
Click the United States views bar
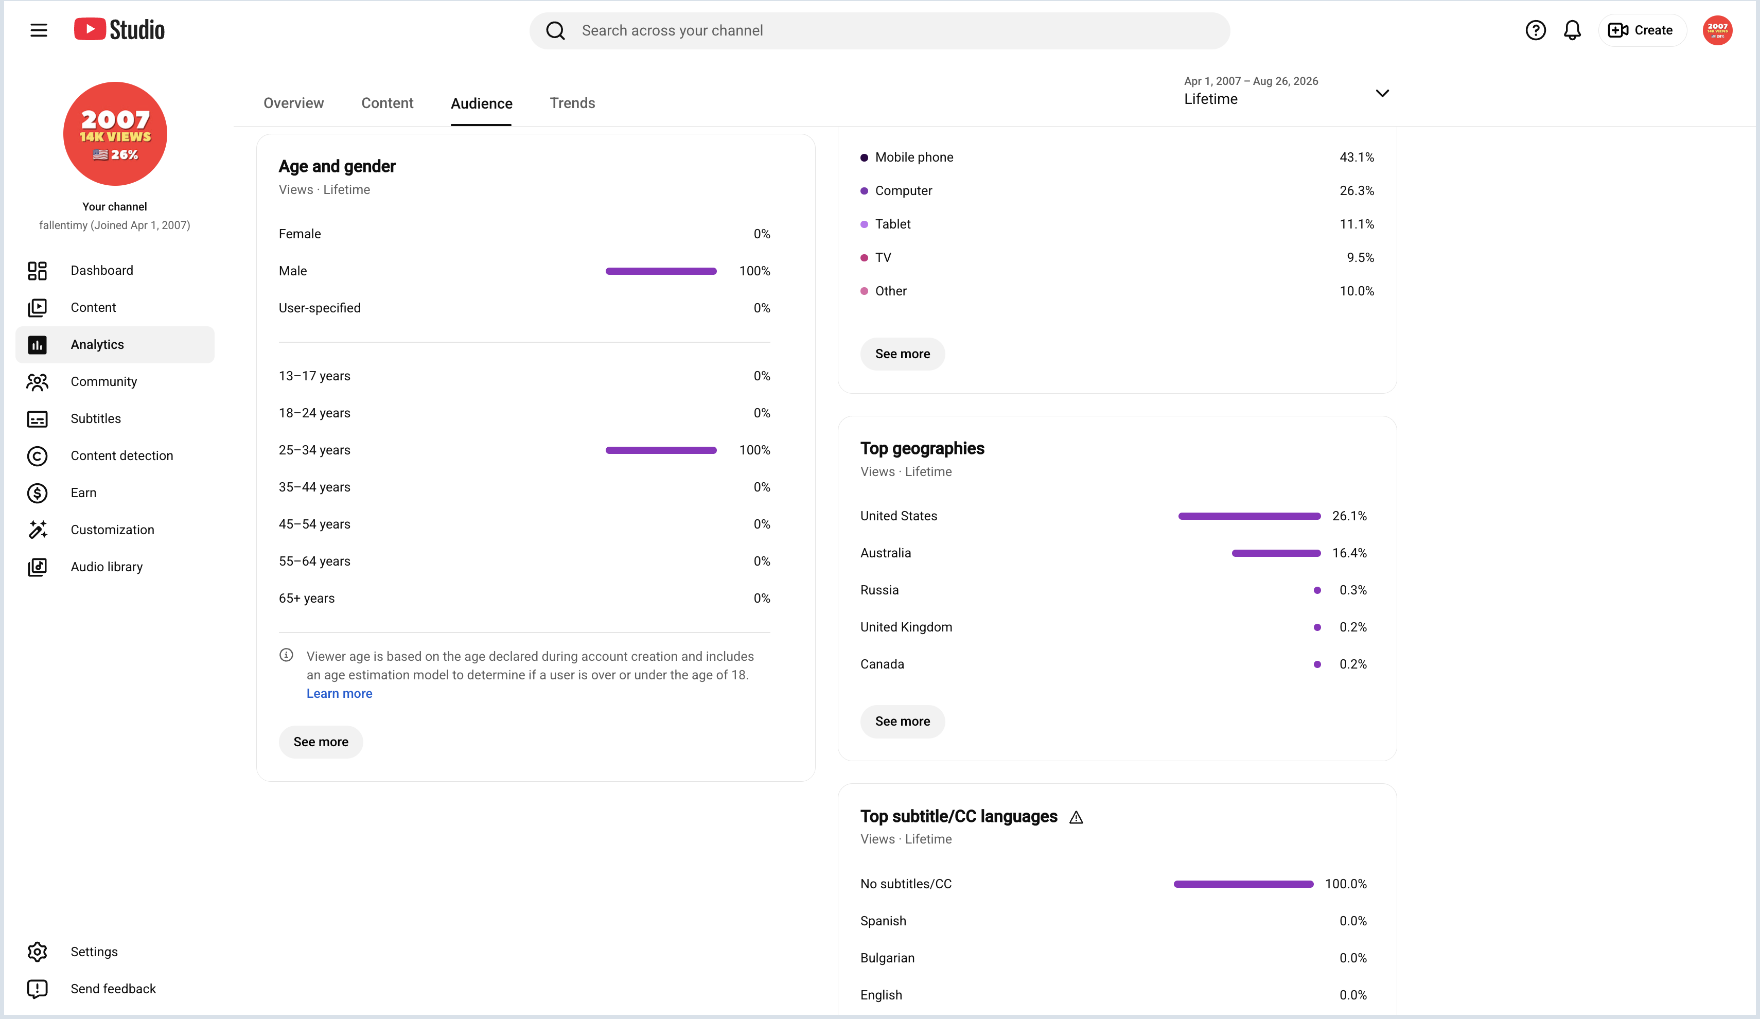1249,516
